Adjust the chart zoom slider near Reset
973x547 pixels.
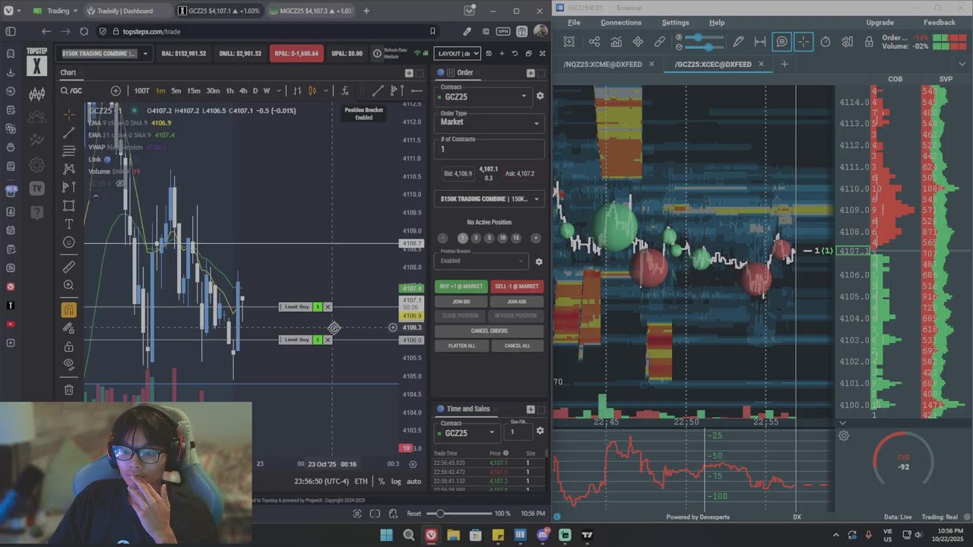click(460, 514)
